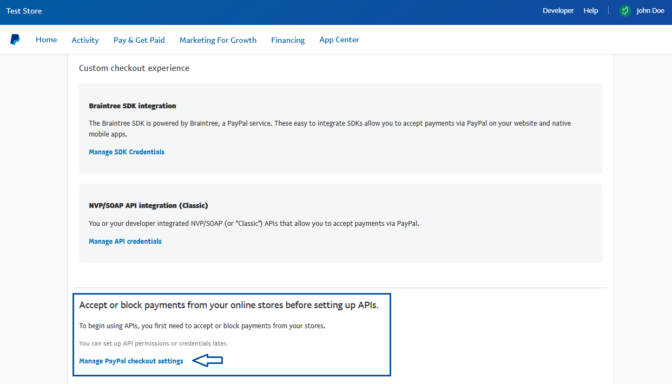Open the Help link
The image size is (672, 384).
point(591,11)
